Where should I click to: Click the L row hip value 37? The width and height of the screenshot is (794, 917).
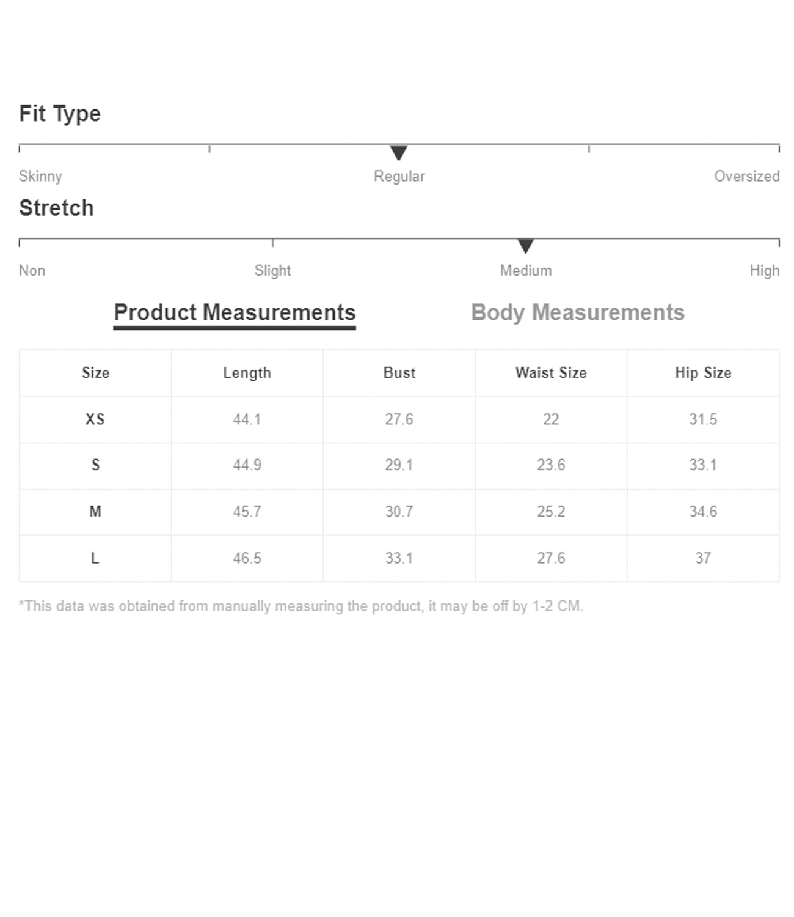coord(703,558)
